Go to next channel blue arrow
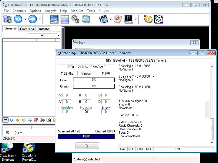Image resolution: width=218 pixels, height=163 pixels. coord(33,19)
